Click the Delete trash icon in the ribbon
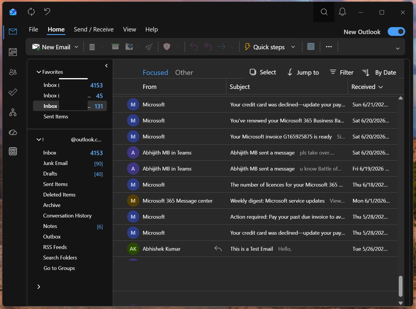 pos(92,47)
